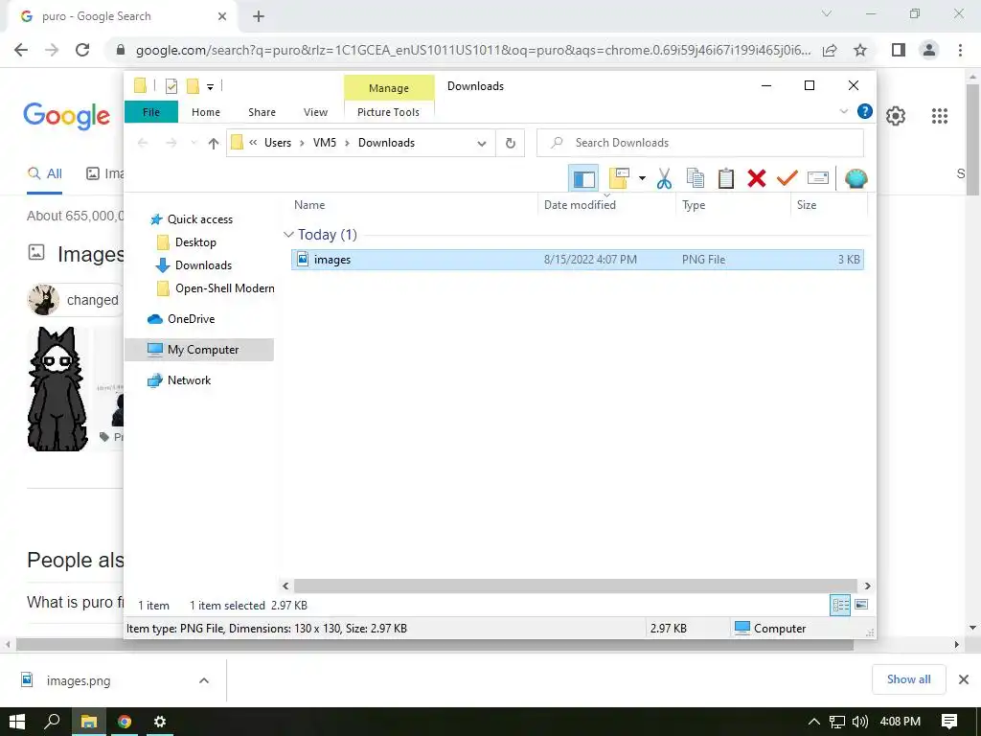Open the Customize Quick Access Toolbar dropdown
Screen dimensions: 981x736
click(210, 87)
